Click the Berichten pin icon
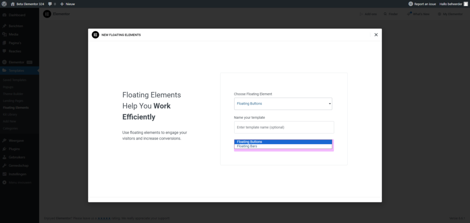The image size is (470, 223). click(5, 26)
